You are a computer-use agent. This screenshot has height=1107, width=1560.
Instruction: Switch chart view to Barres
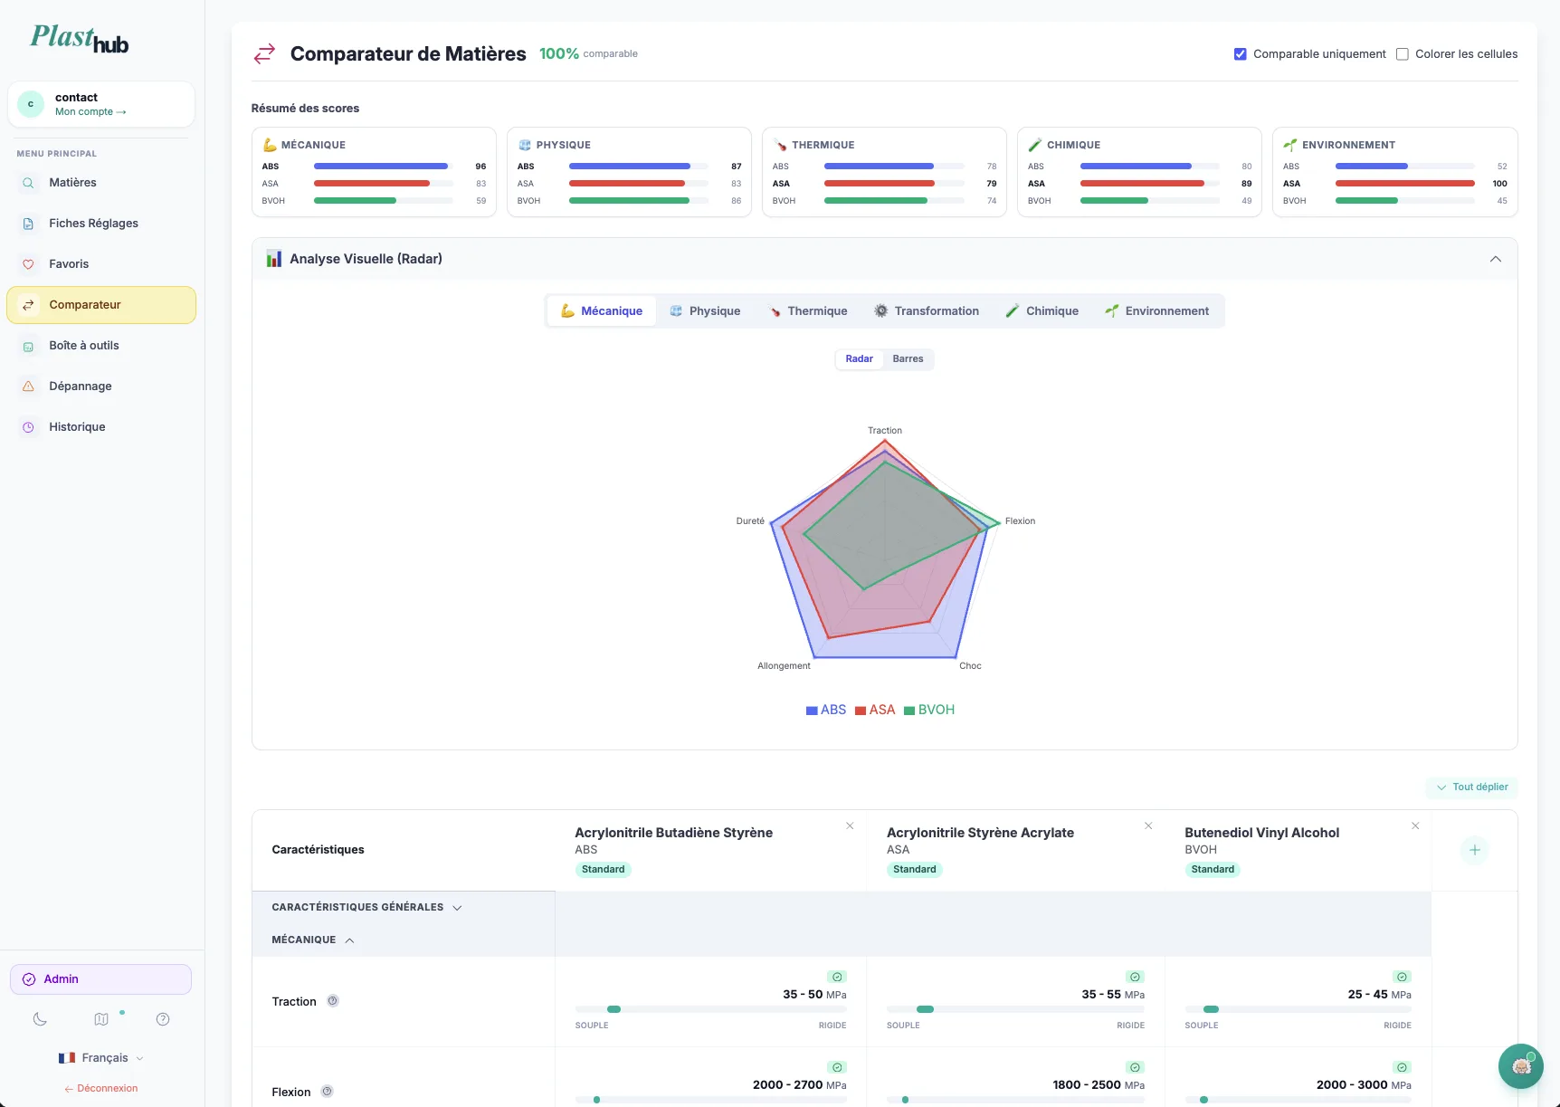tap(908, 358)
